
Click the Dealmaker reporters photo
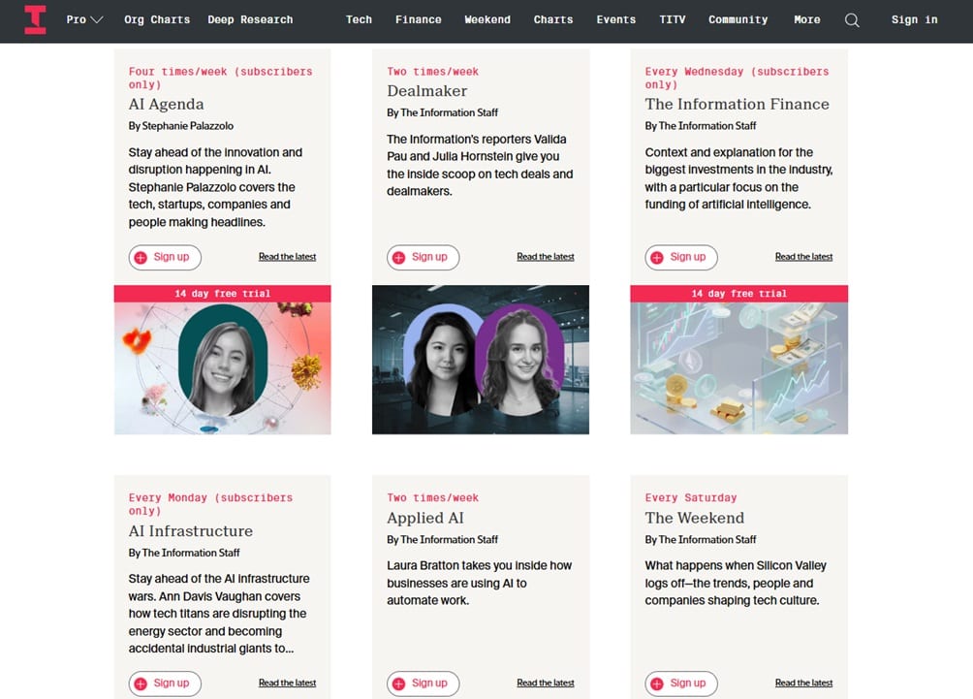click(x=481, y=360)
